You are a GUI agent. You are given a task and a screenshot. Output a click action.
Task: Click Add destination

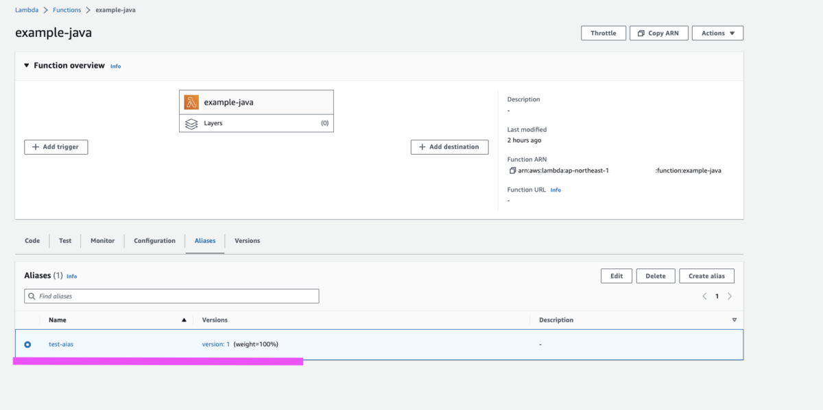point(450,146)
